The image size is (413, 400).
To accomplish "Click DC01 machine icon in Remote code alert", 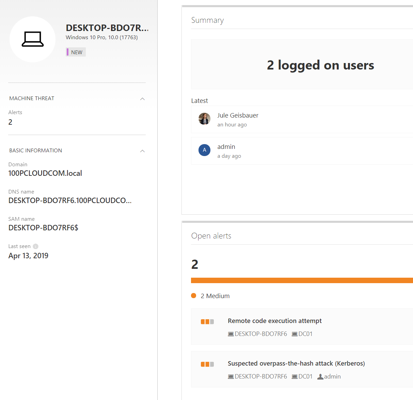I will [x=295, y=334].
